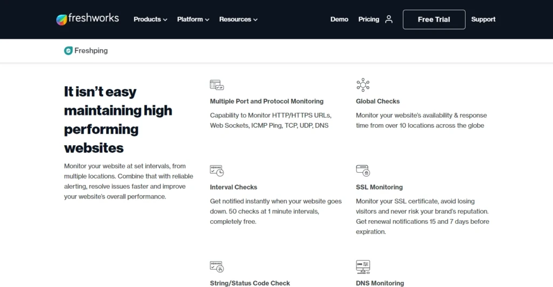Select the String/Status Code Check heading
Screen dimensions: 553x287
(249, 283)
